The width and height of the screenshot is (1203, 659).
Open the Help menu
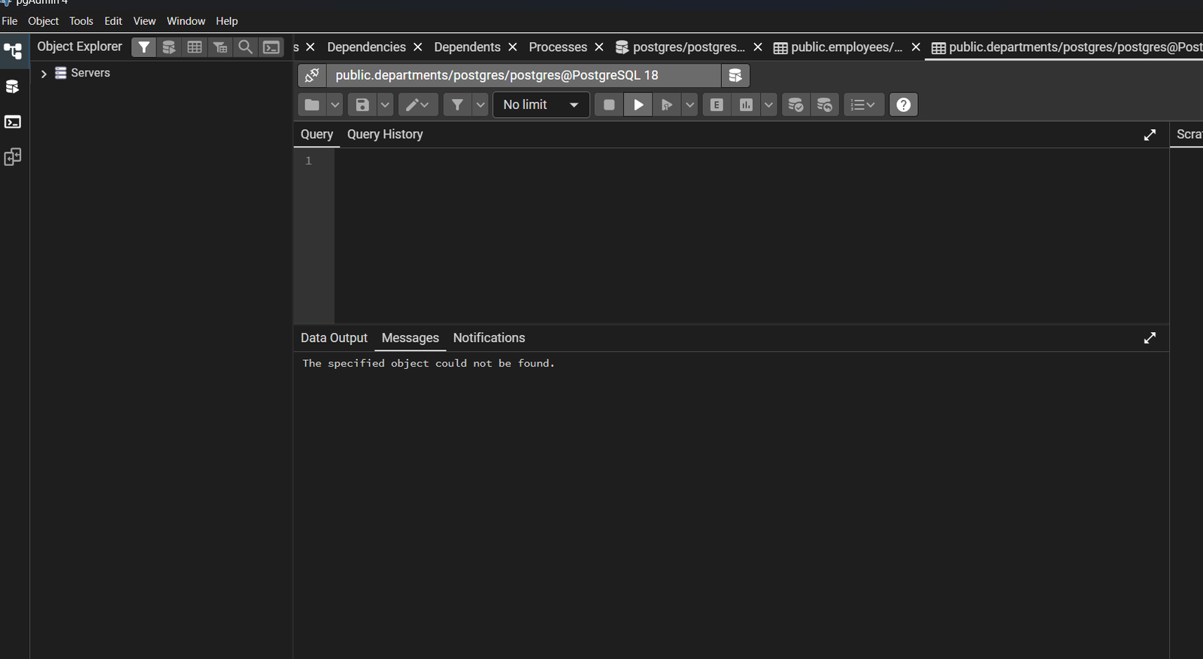[226, 21]
